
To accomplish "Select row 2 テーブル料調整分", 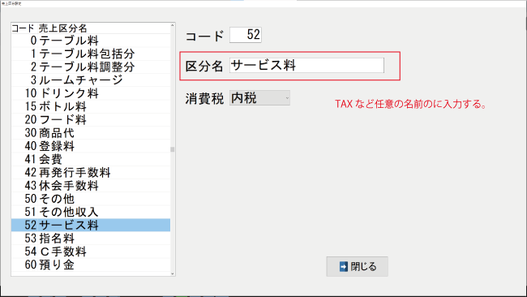I will [91, 67].
